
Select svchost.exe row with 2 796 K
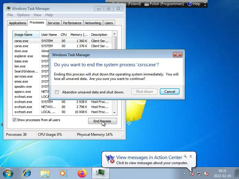pos(62,107)
